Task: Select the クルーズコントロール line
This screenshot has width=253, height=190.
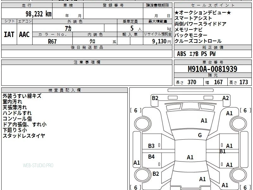Action: point(198,41)
